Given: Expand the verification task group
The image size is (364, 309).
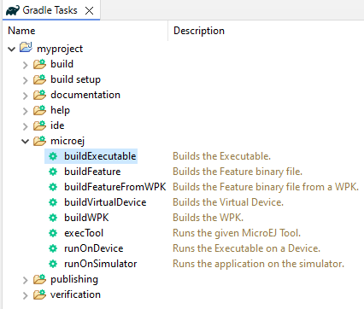Looking at the screenshot, I should pyautogui.click(x=26, y=295).
